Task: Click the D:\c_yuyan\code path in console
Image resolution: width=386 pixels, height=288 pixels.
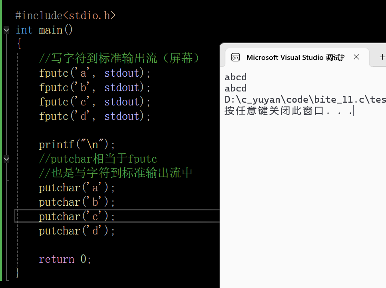Action: [305, 99]
